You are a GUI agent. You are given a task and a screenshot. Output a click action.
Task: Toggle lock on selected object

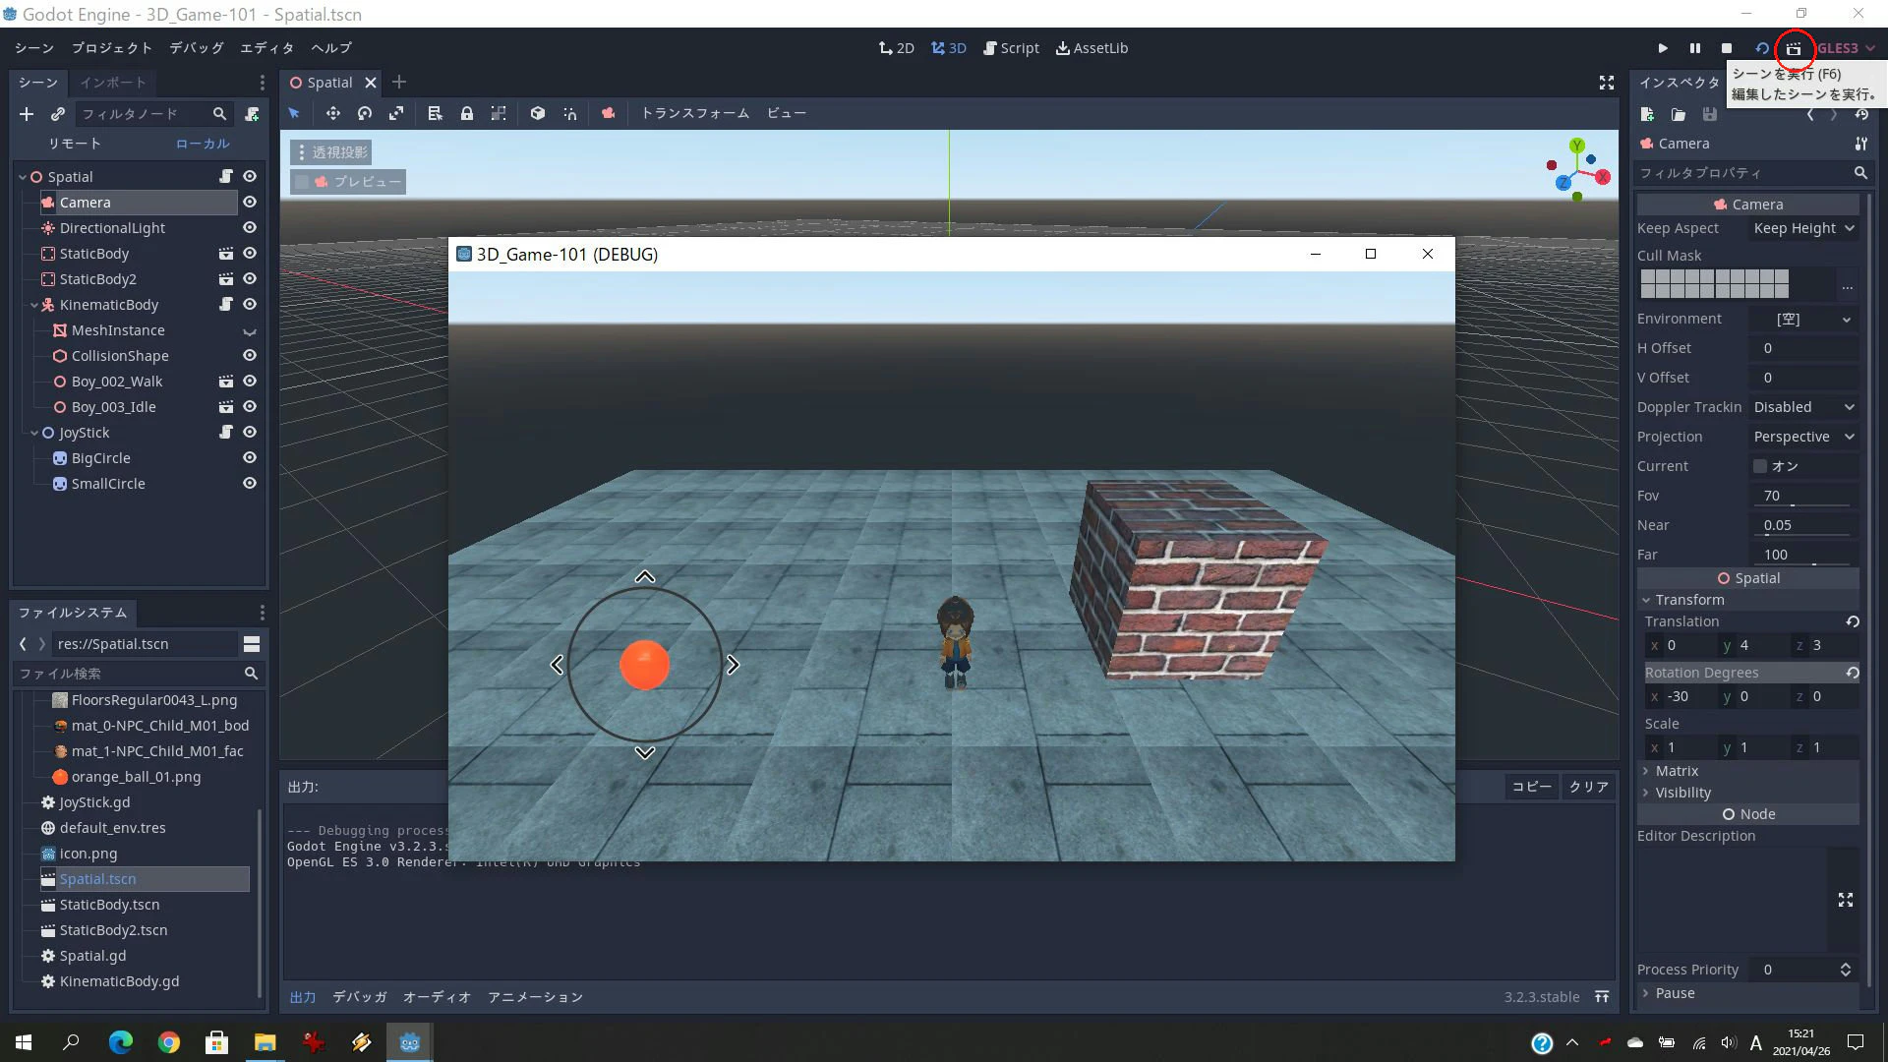[467, 113]
